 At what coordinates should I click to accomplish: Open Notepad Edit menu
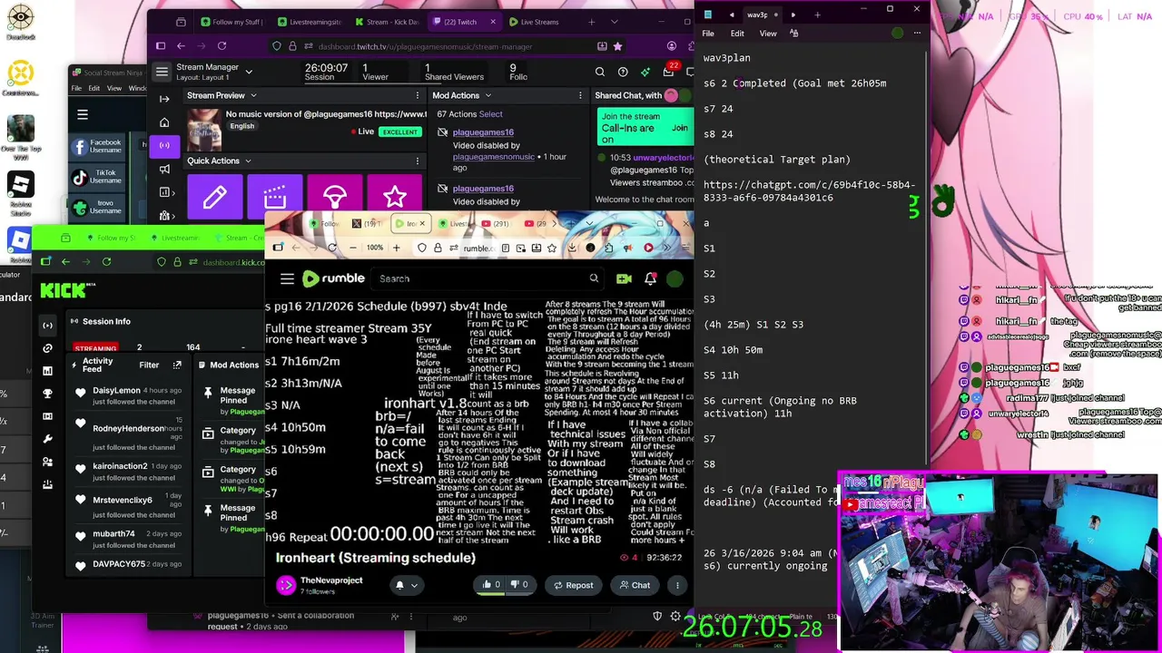tap(737, 34)
